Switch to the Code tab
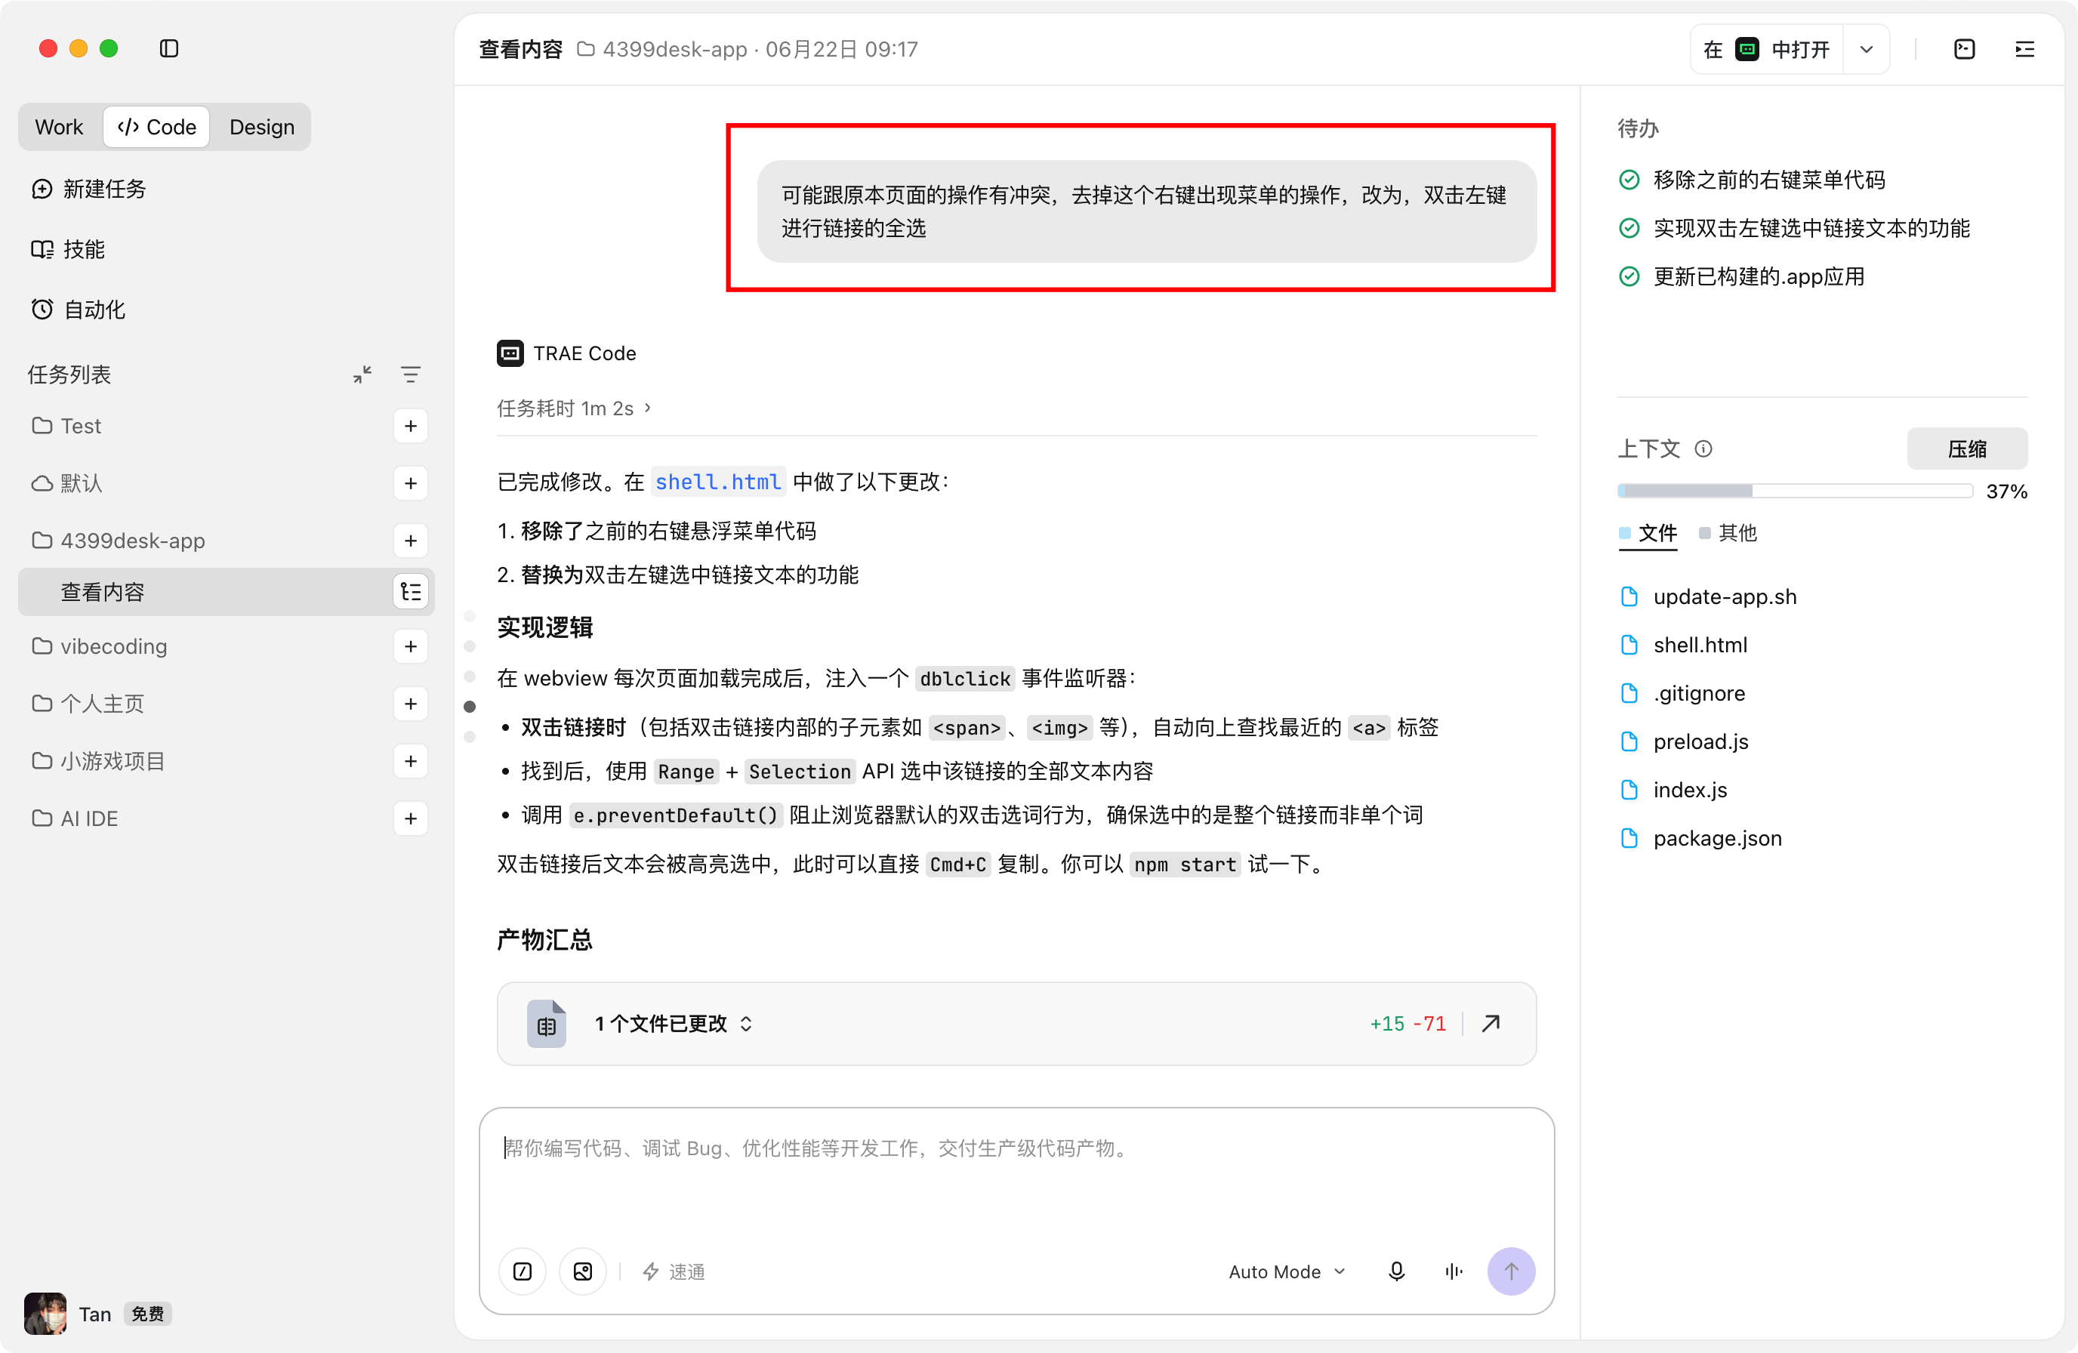Viewport: 2078px width, 1353px height. [x=157, y=128]
